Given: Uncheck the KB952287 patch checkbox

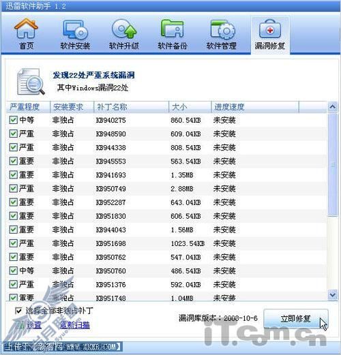Looking at the screenshot, I should 14,202.
